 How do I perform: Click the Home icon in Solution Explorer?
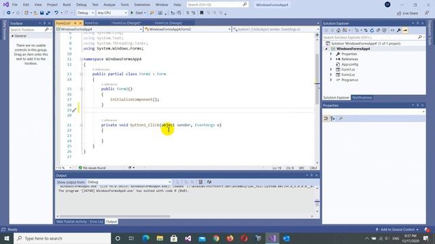(338, 30)
